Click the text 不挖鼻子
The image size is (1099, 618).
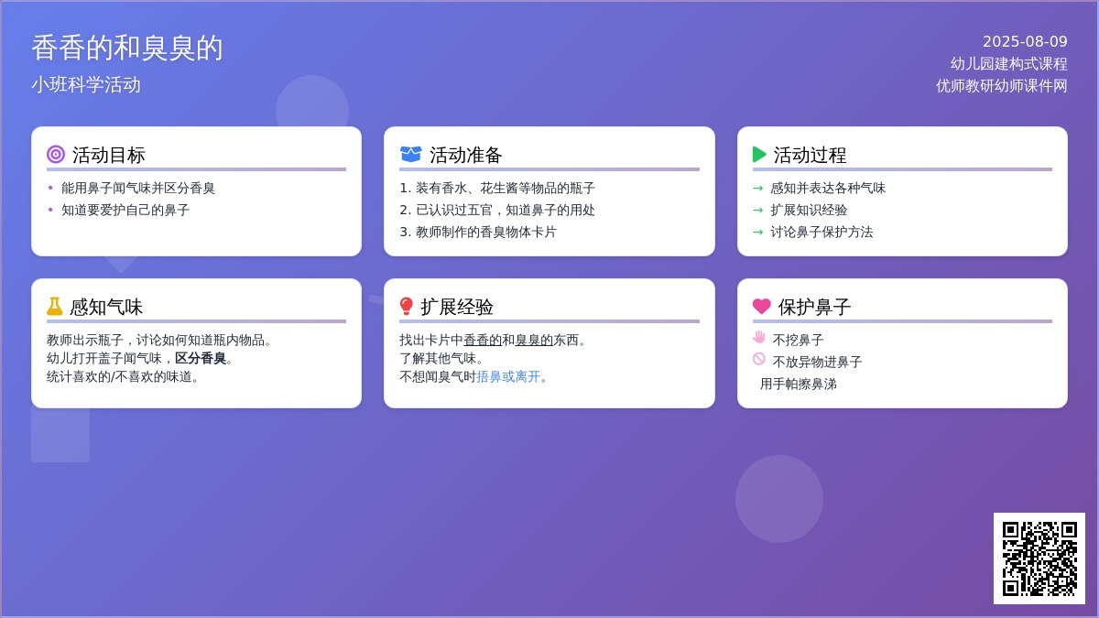point(799,340)
